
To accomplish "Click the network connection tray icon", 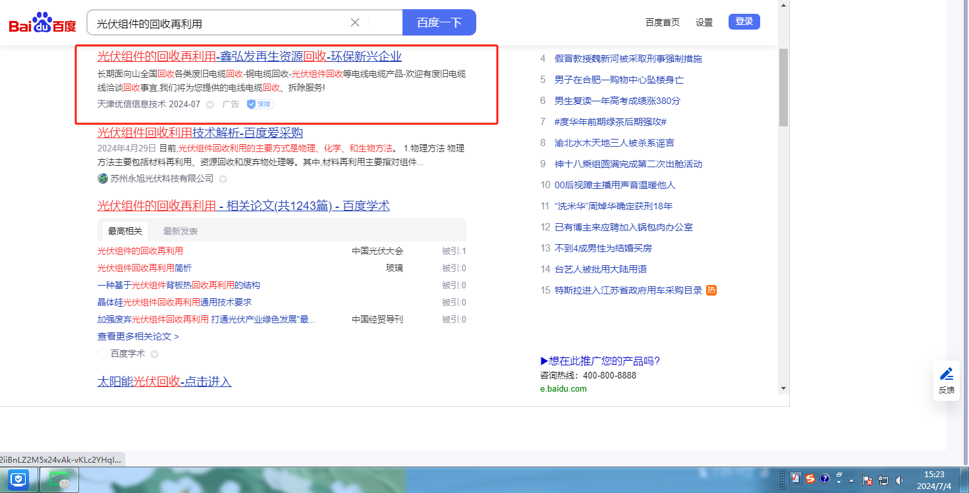I will click(883, 480).
